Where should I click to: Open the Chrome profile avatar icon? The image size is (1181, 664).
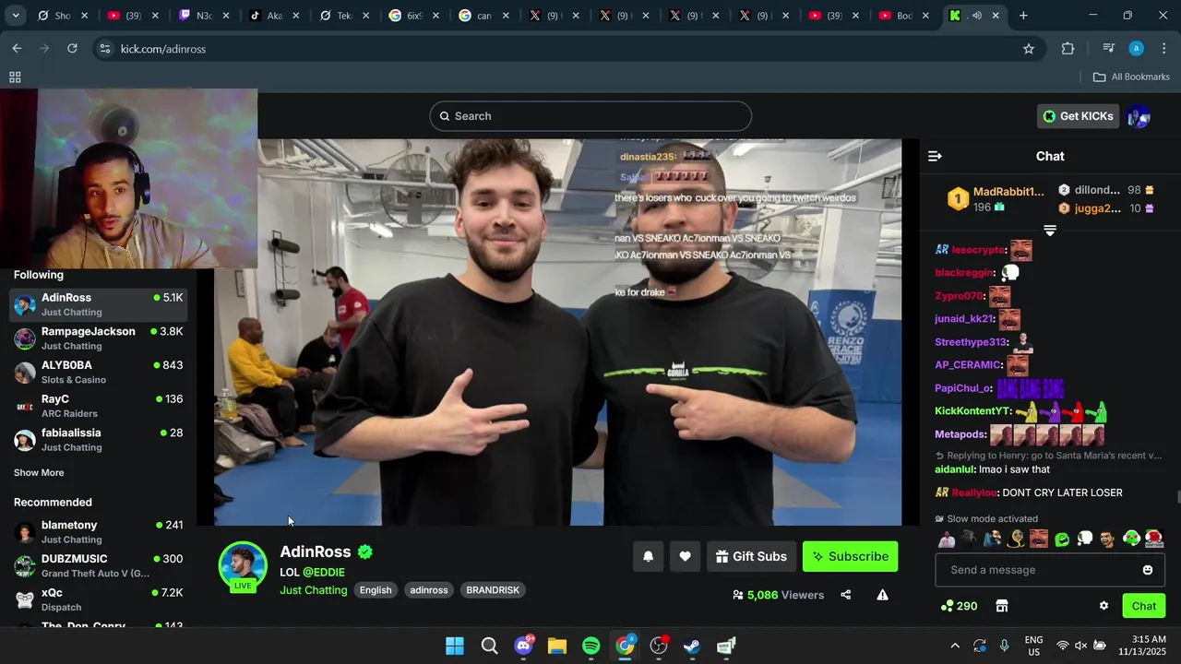tap(1137, 49)
